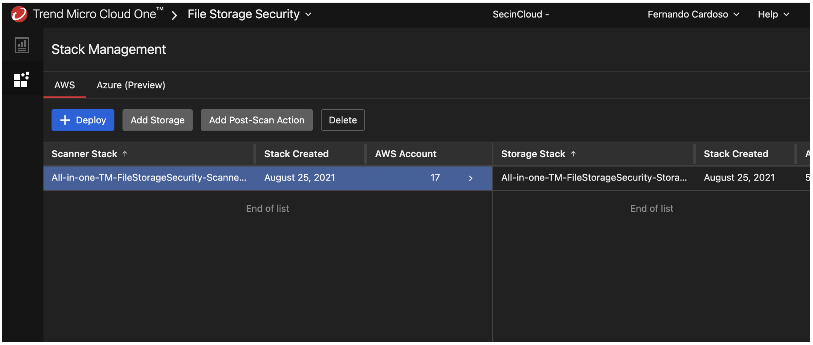Viewport: 813px width, 345px height.
Task: Select the All-in-one Storage stack row
Action: [x=594, y=178]
